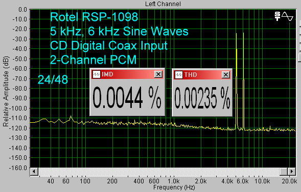Click the scrollbar's left arrow button
Viewport: 301px width, 192px height.
[x=34, y=171]
